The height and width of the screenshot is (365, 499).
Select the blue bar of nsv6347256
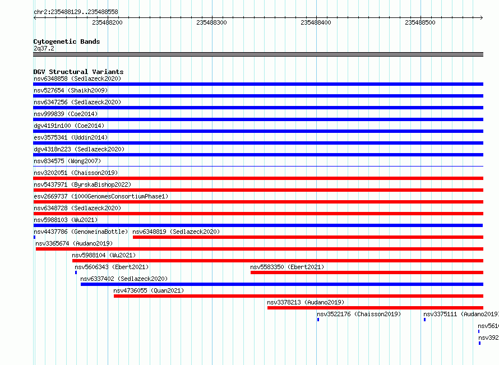click(x=258, y=108)
